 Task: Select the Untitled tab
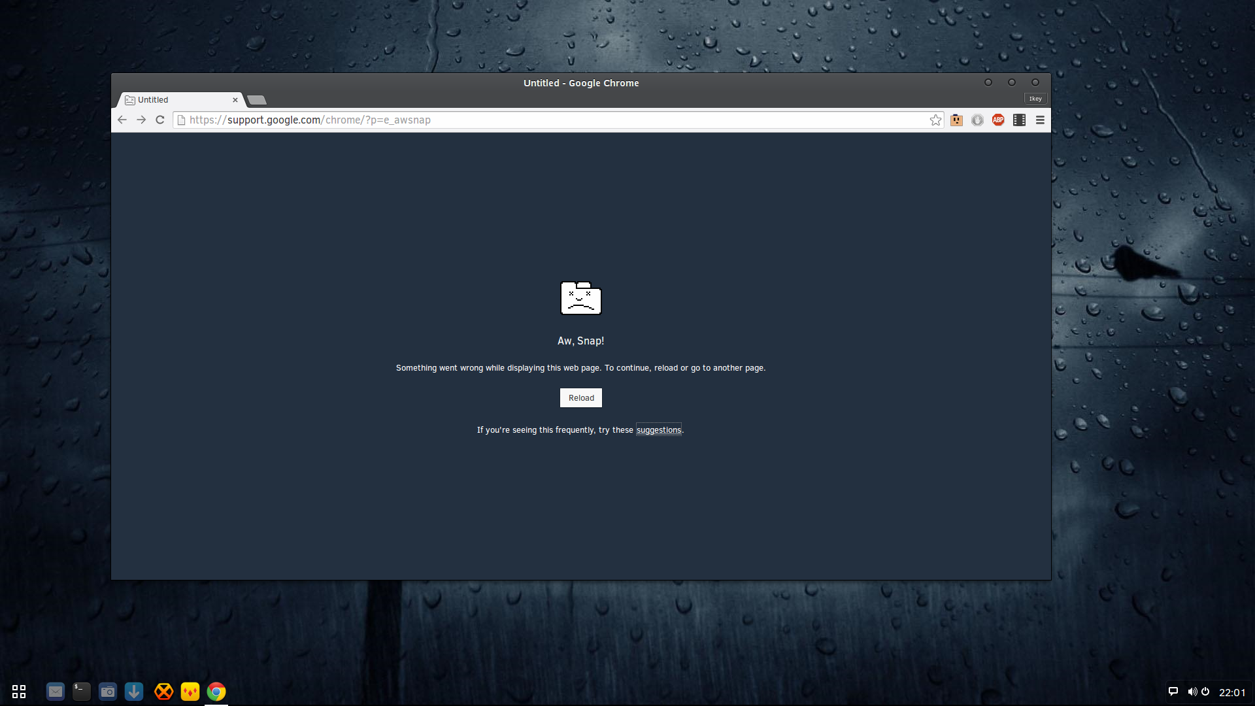(x=181, y=100)
